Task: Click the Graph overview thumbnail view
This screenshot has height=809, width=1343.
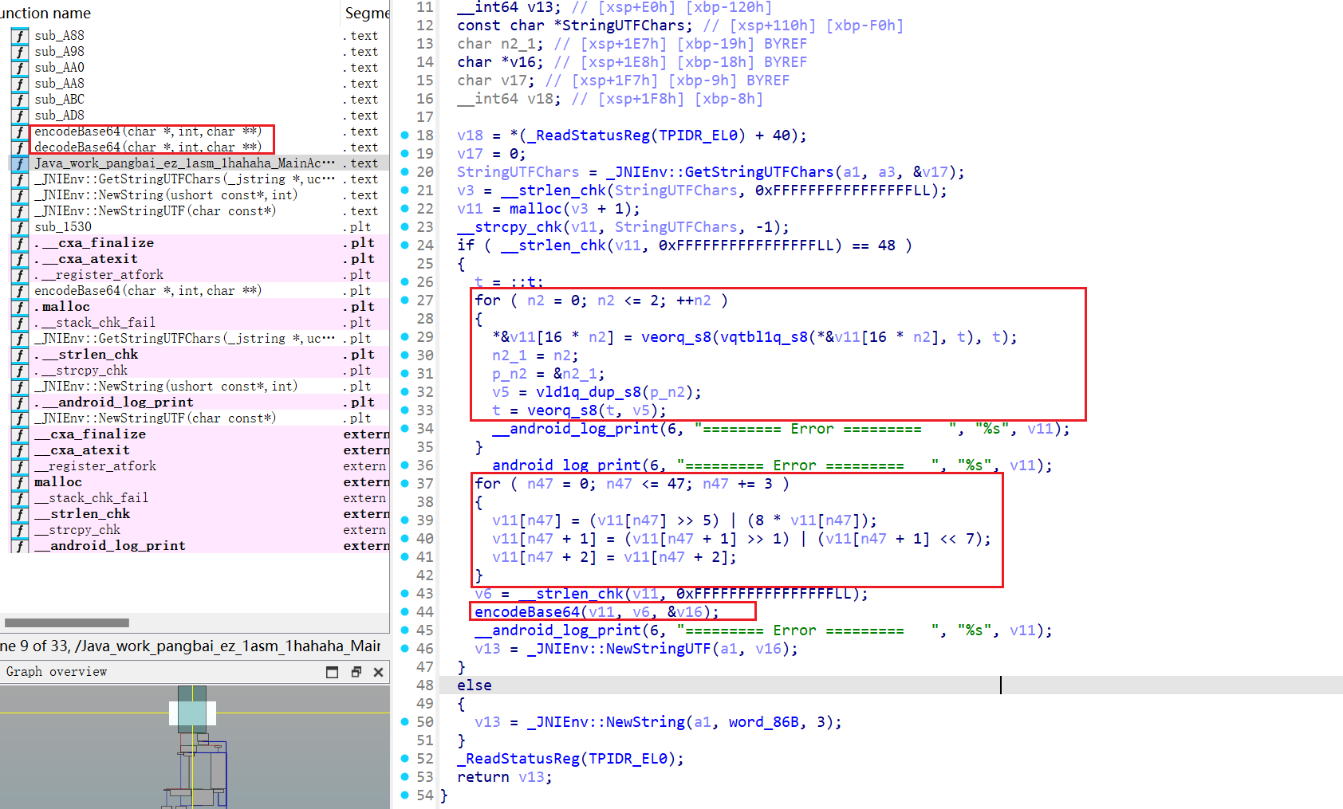Action: pyautogui.click(x=195, y=747)
